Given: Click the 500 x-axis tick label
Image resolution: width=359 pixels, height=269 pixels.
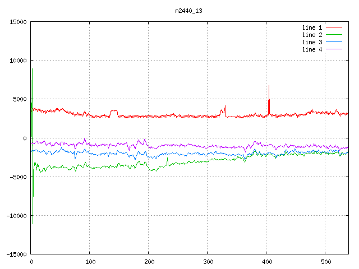Looking at the screenshot, I should click(325, 262).
